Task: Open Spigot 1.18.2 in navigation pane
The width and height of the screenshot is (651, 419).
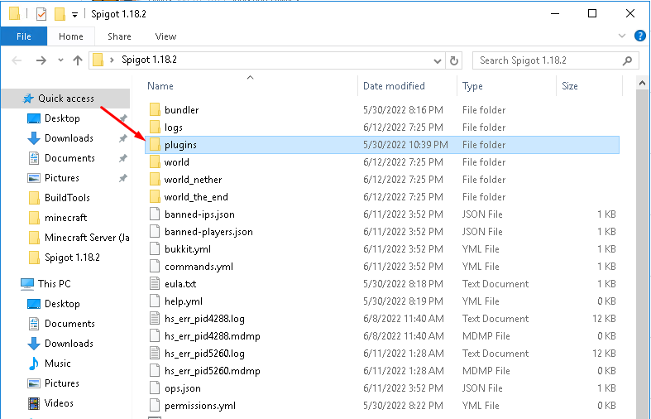Action: (72, 258)
